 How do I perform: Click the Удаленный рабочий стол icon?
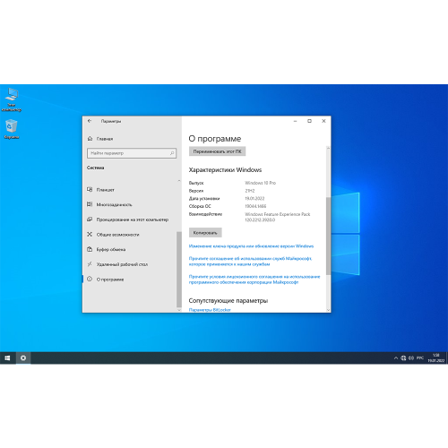[90, 264]
